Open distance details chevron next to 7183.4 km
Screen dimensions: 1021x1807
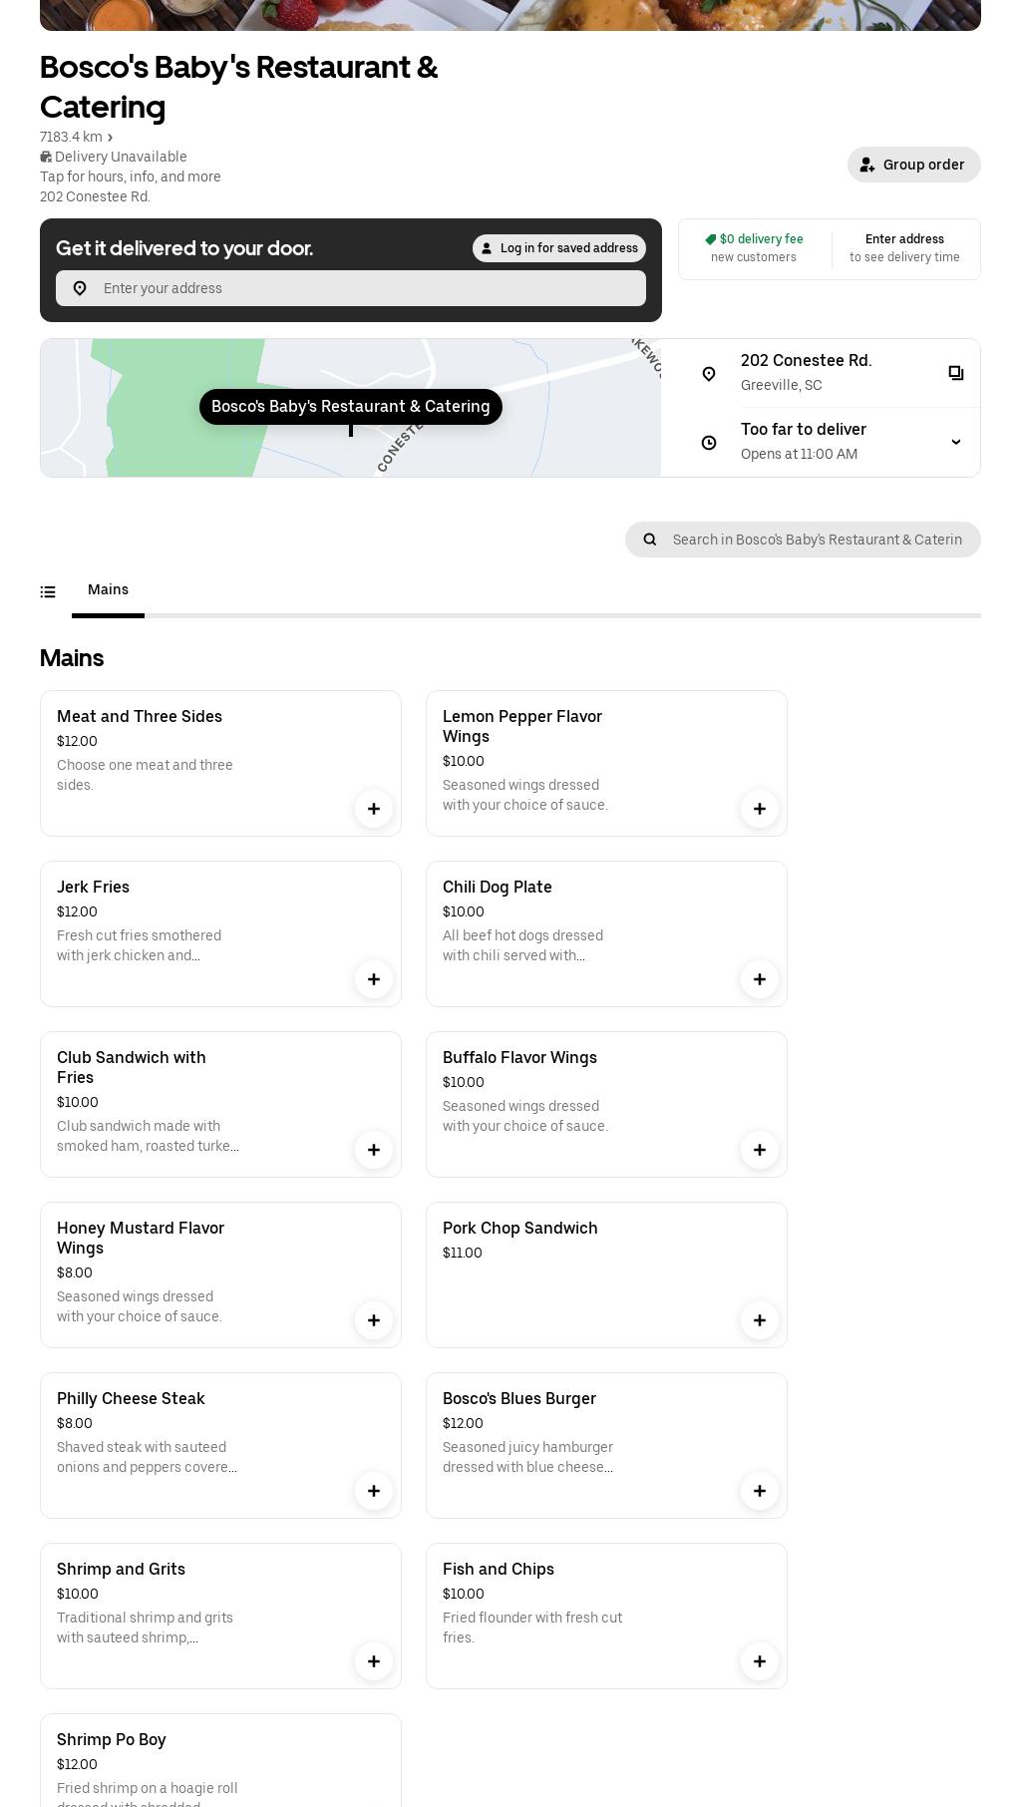110,138
